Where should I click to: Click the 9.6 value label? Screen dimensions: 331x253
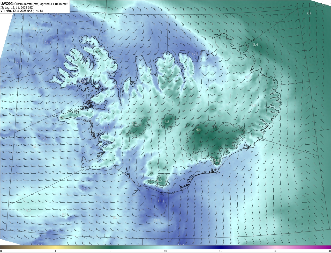click(64, 214)
